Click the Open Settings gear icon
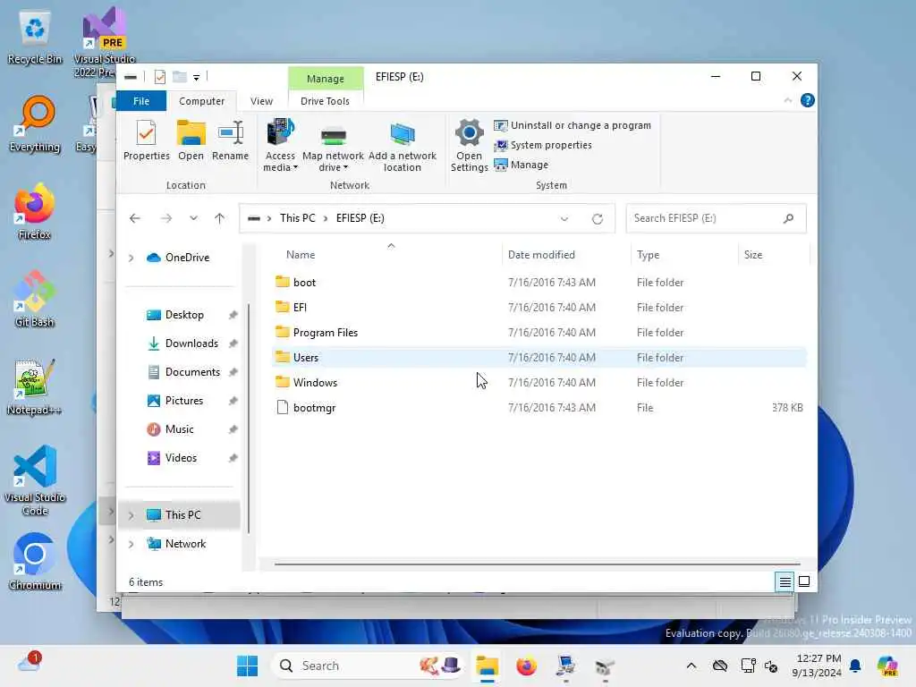 pos(469,145)
